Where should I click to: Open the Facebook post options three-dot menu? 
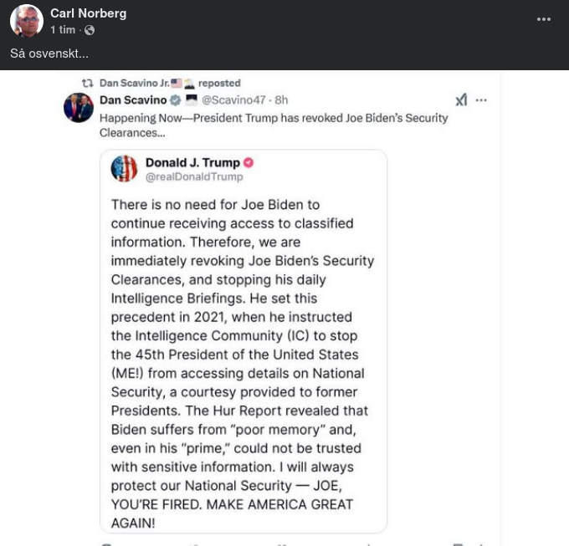pos(544,19)
